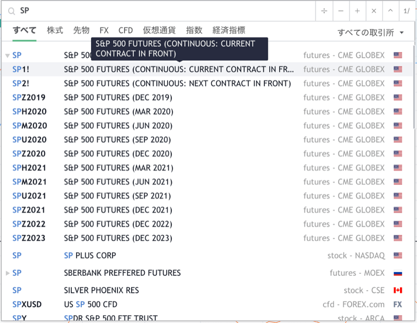Choose SPM2020 JUN 2020 futures
Viewport: 417px width, 323px height.
coord(207,126)
